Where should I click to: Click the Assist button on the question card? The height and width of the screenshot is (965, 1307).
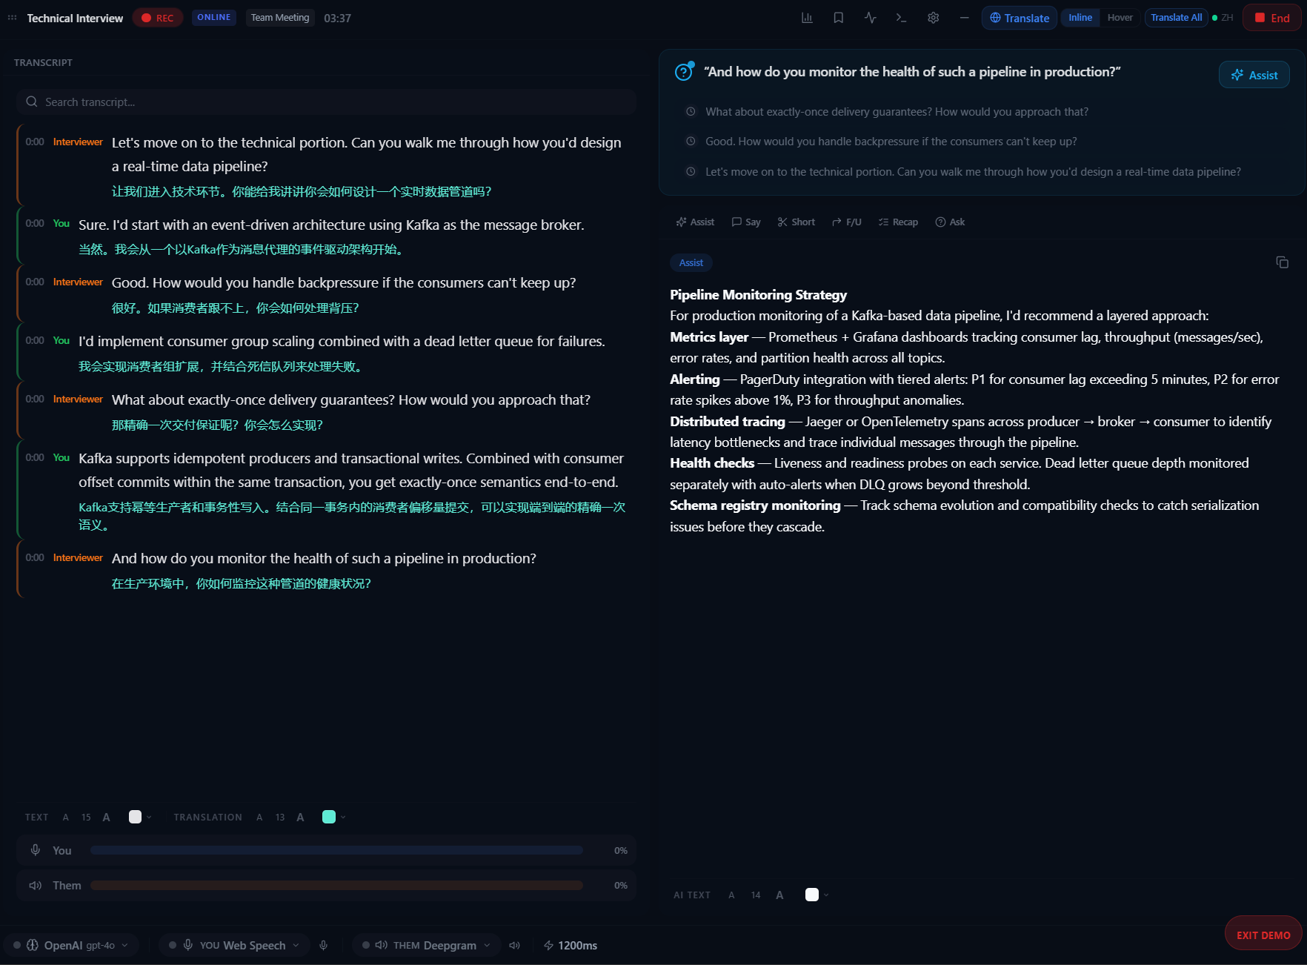click(1254, 74)
